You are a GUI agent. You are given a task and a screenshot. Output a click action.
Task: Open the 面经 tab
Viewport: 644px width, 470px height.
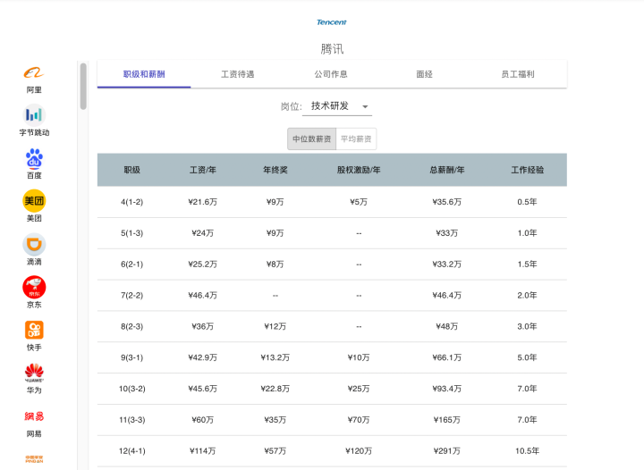click(x=424, y=74)
